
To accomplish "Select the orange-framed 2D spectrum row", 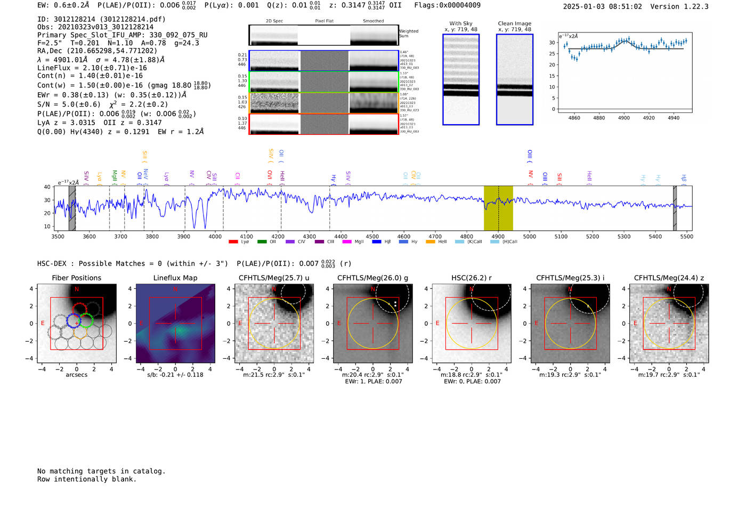I will pos(323,103).
